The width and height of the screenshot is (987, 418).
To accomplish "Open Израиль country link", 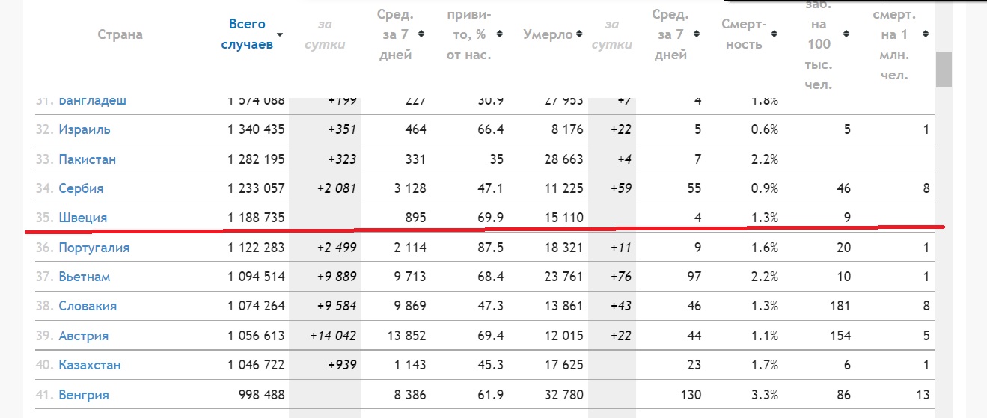I will (x=85, y=129).
